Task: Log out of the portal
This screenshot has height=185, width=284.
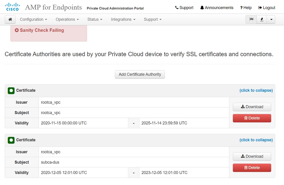Action: pyautogui.click(x=267, y=8)
